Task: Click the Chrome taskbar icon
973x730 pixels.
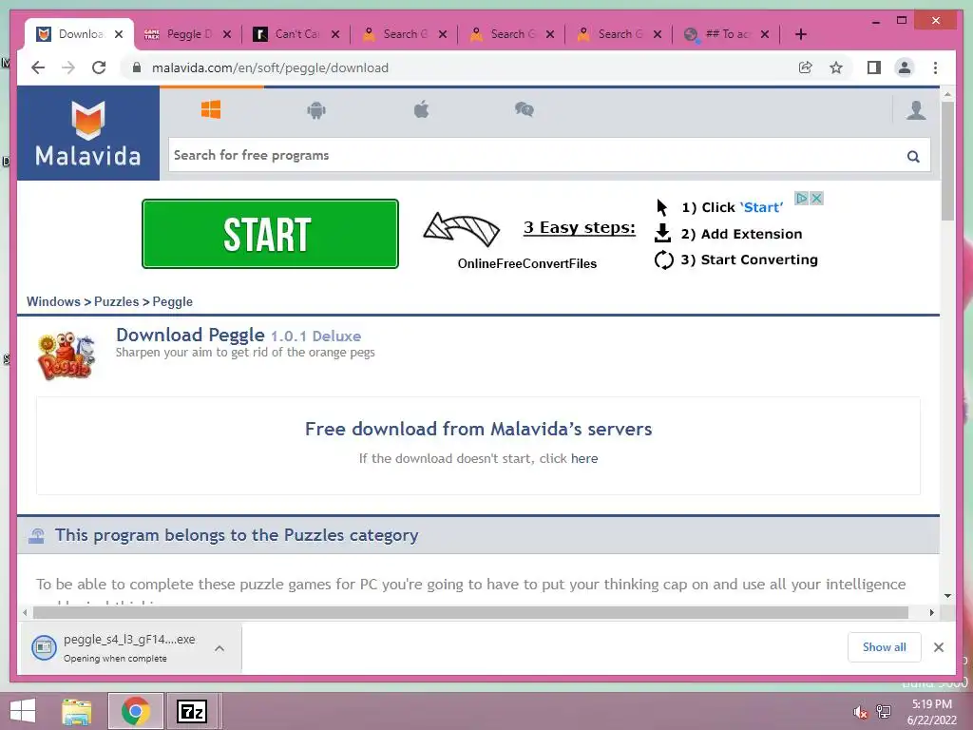Action: click(135, 711)
